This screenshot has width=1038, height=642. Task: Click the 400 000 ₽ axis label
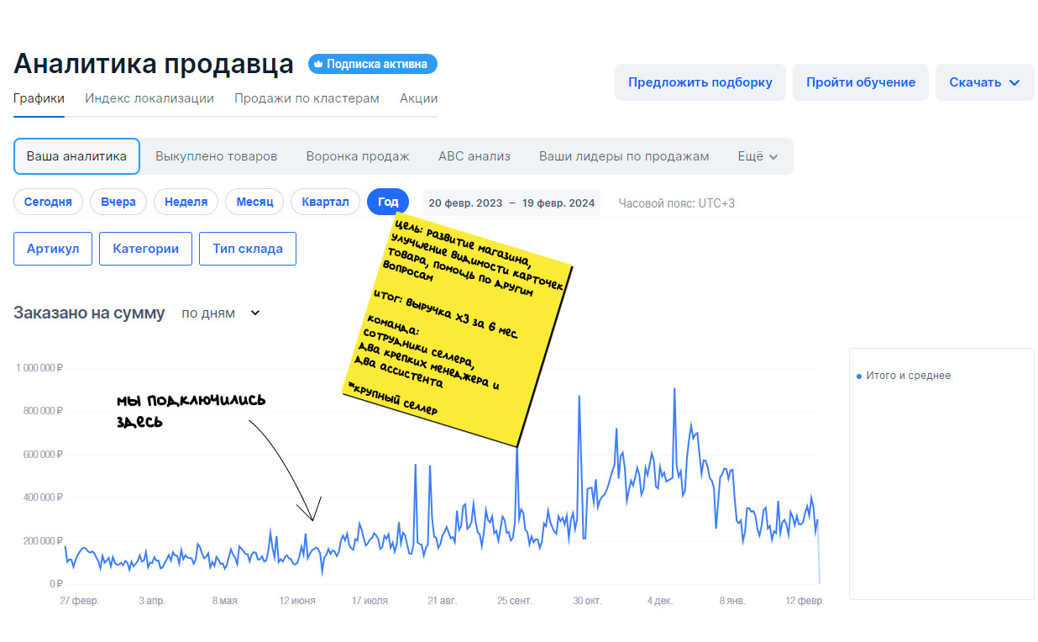click(x=44, y=497)
